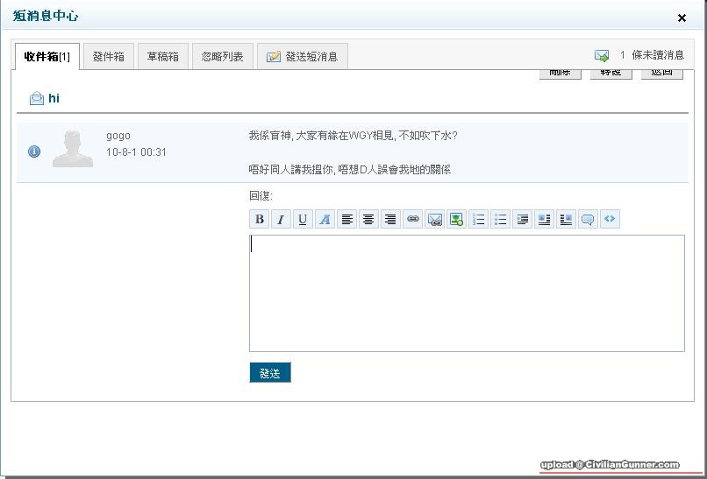Apply italic style in reply toolbar
The image size is (707, 479).
(x=281, y=219)
